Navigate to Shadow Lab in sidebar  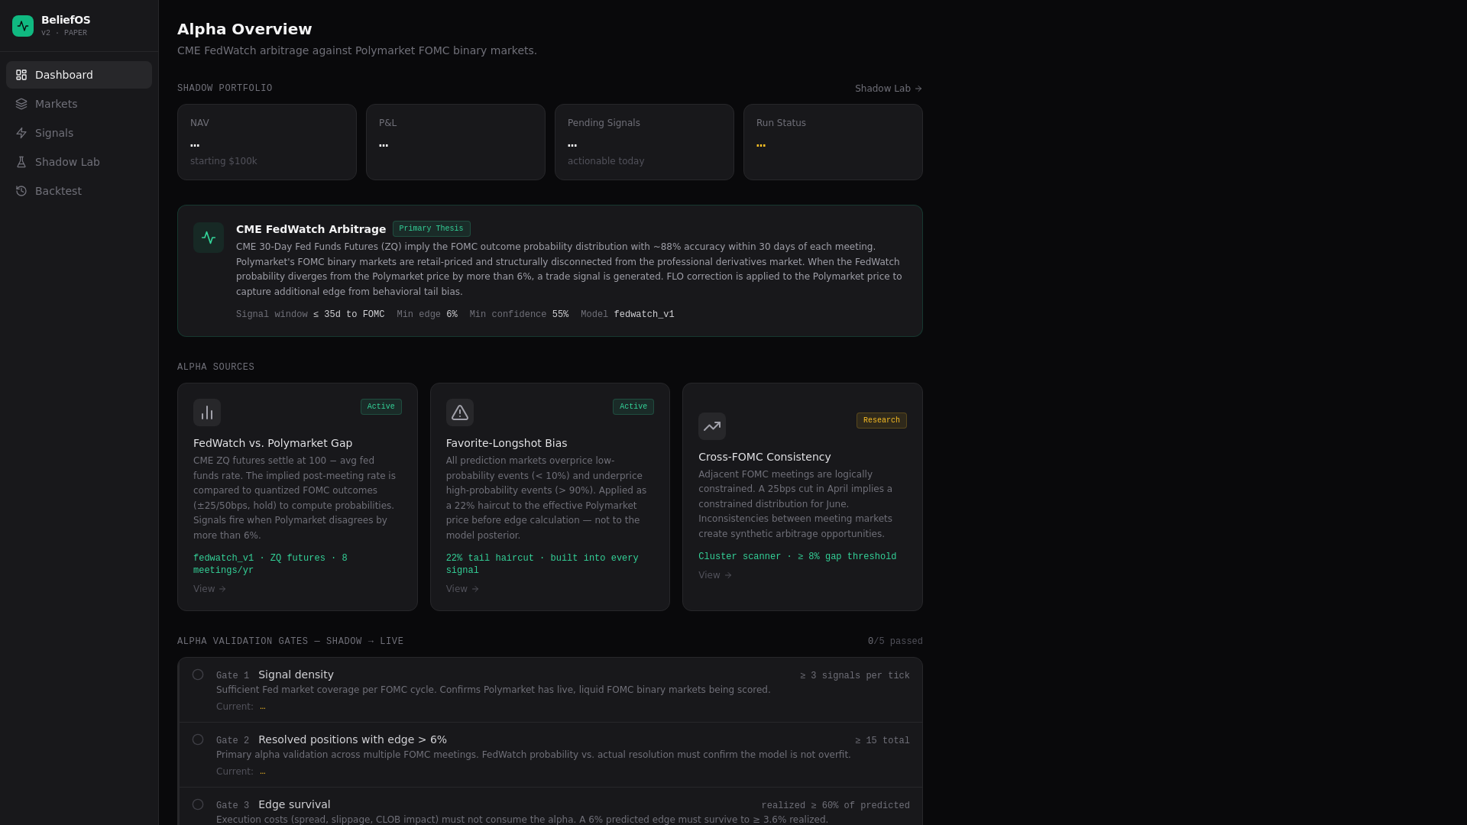pos(79,162)
